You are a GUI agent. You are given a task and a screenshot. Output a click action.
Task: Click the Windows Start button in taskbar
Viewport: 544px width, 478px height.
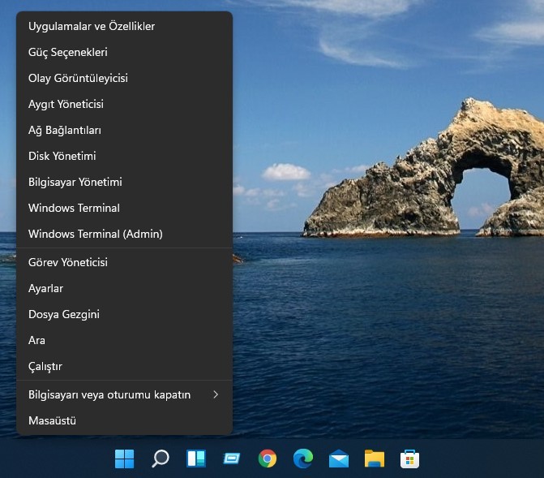[125, 459]
